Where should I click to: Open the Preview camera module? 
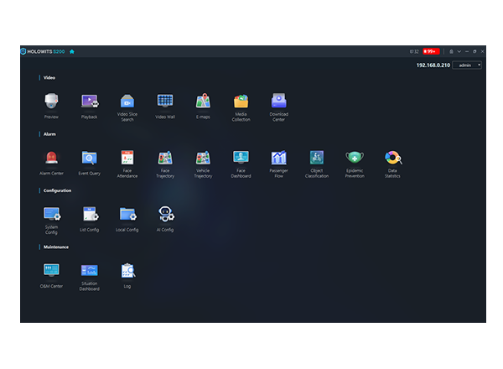(51, 101)
